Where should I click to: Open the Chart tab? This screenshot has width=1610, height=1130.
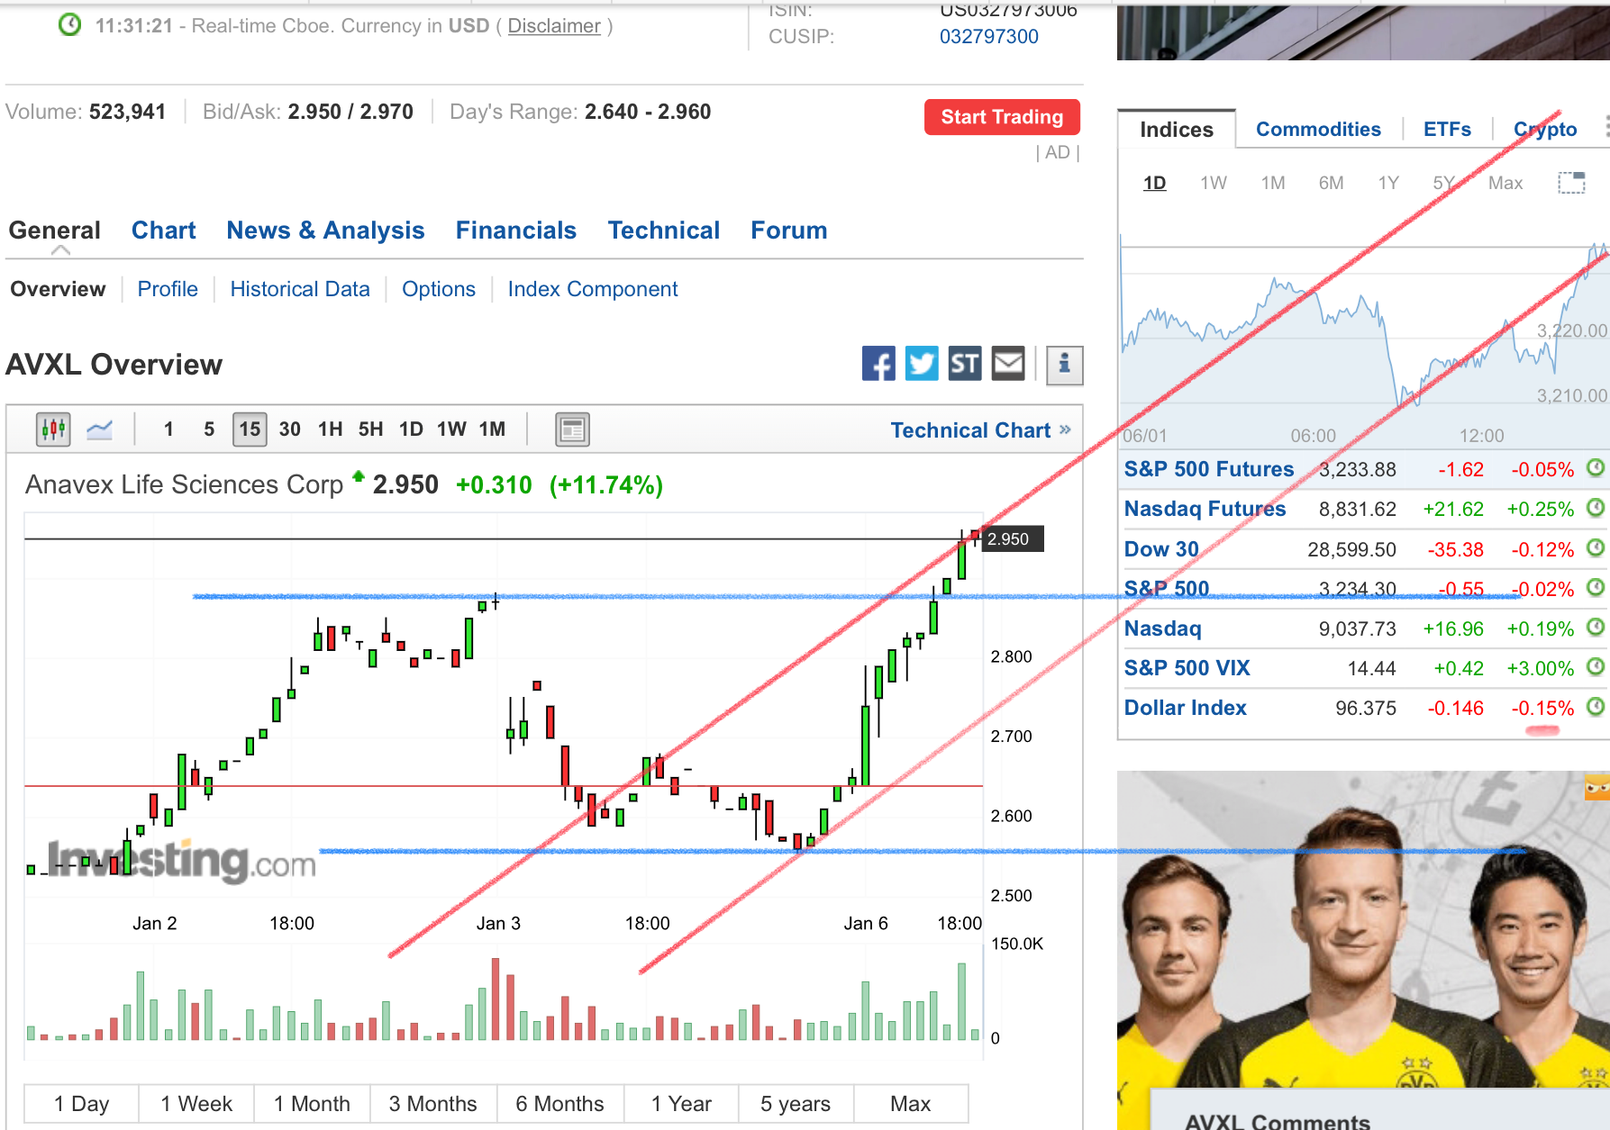coord(163,231)
